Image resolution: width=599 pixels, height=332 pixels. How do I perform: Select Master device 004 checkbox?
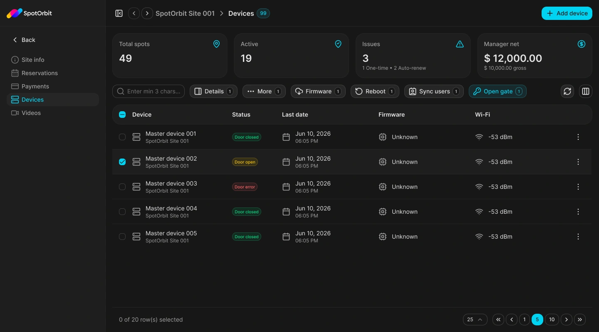[122, 212]
